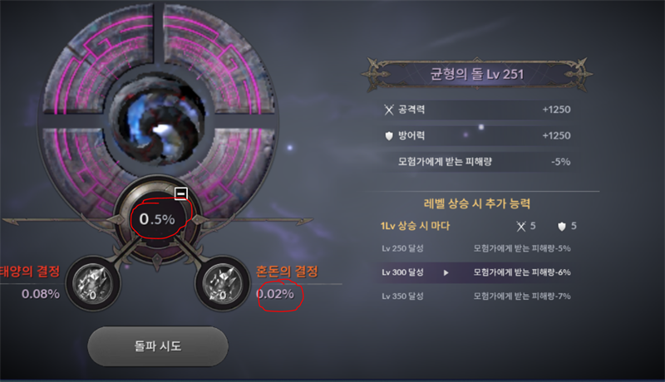The image size is (665, 382).
Task: Select the 태양의 결정 crystal slot icon
Action: [93, 283]
